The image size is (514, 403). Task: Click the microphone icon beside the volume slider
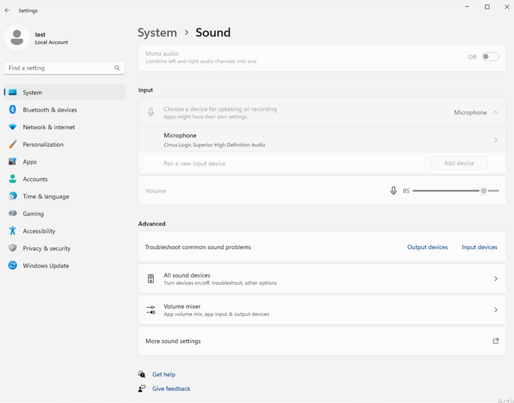393,191
